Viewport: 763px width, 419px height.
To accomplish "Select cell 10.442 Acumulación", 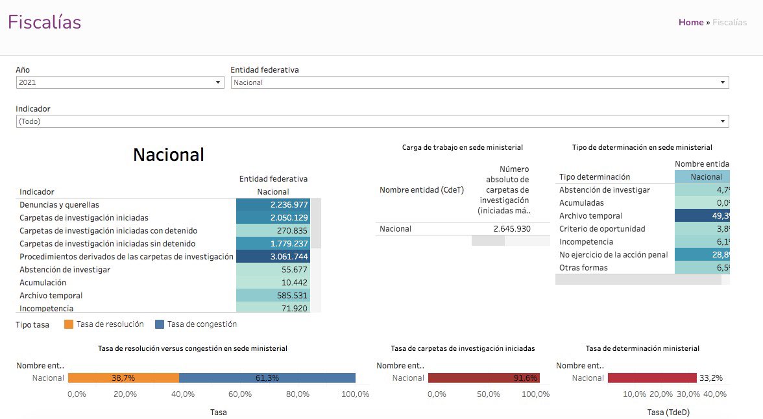I will [273, 282].
